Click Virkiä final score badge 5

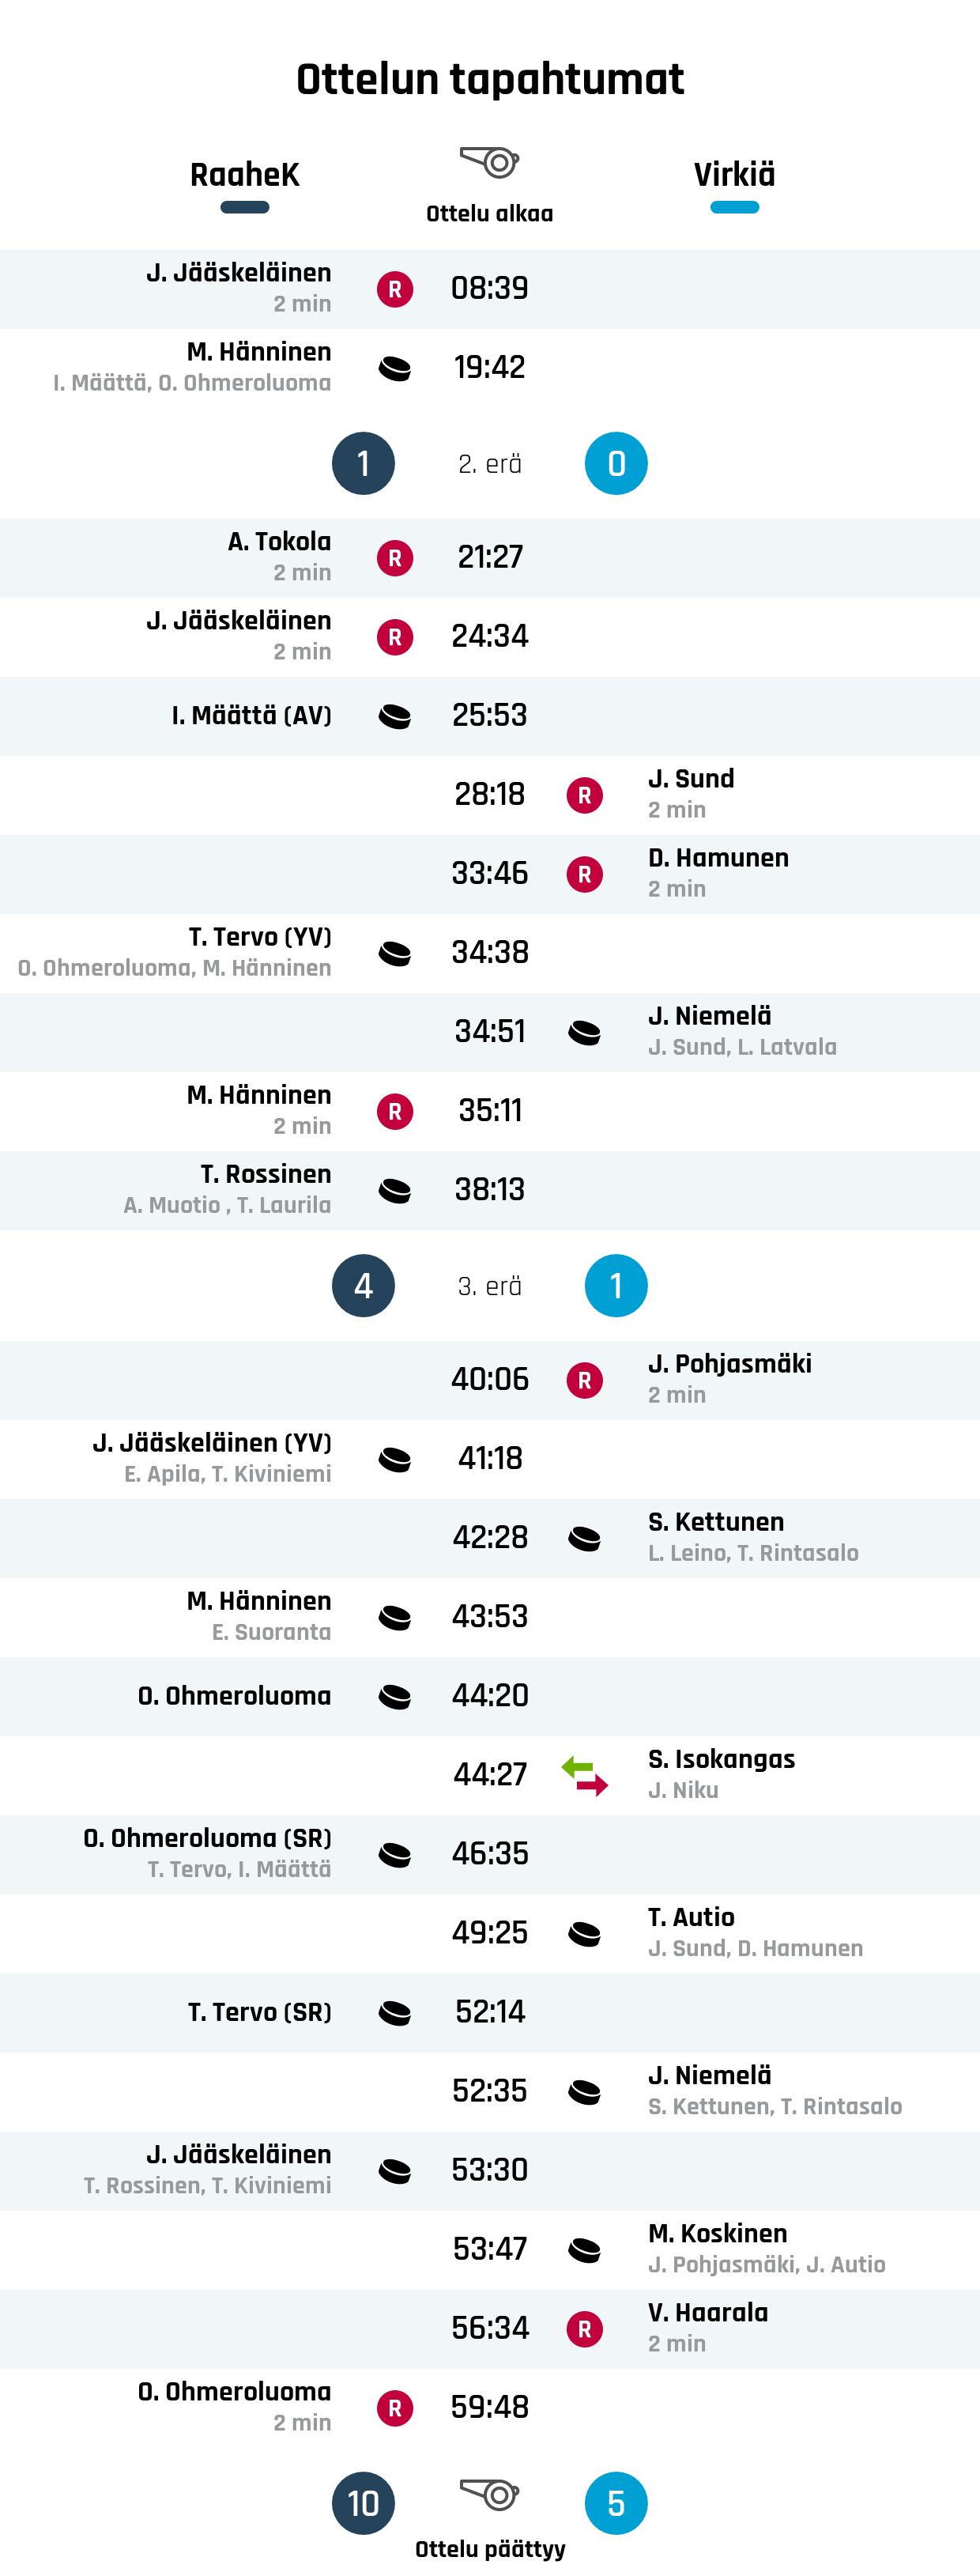(x=616, y=2503)
